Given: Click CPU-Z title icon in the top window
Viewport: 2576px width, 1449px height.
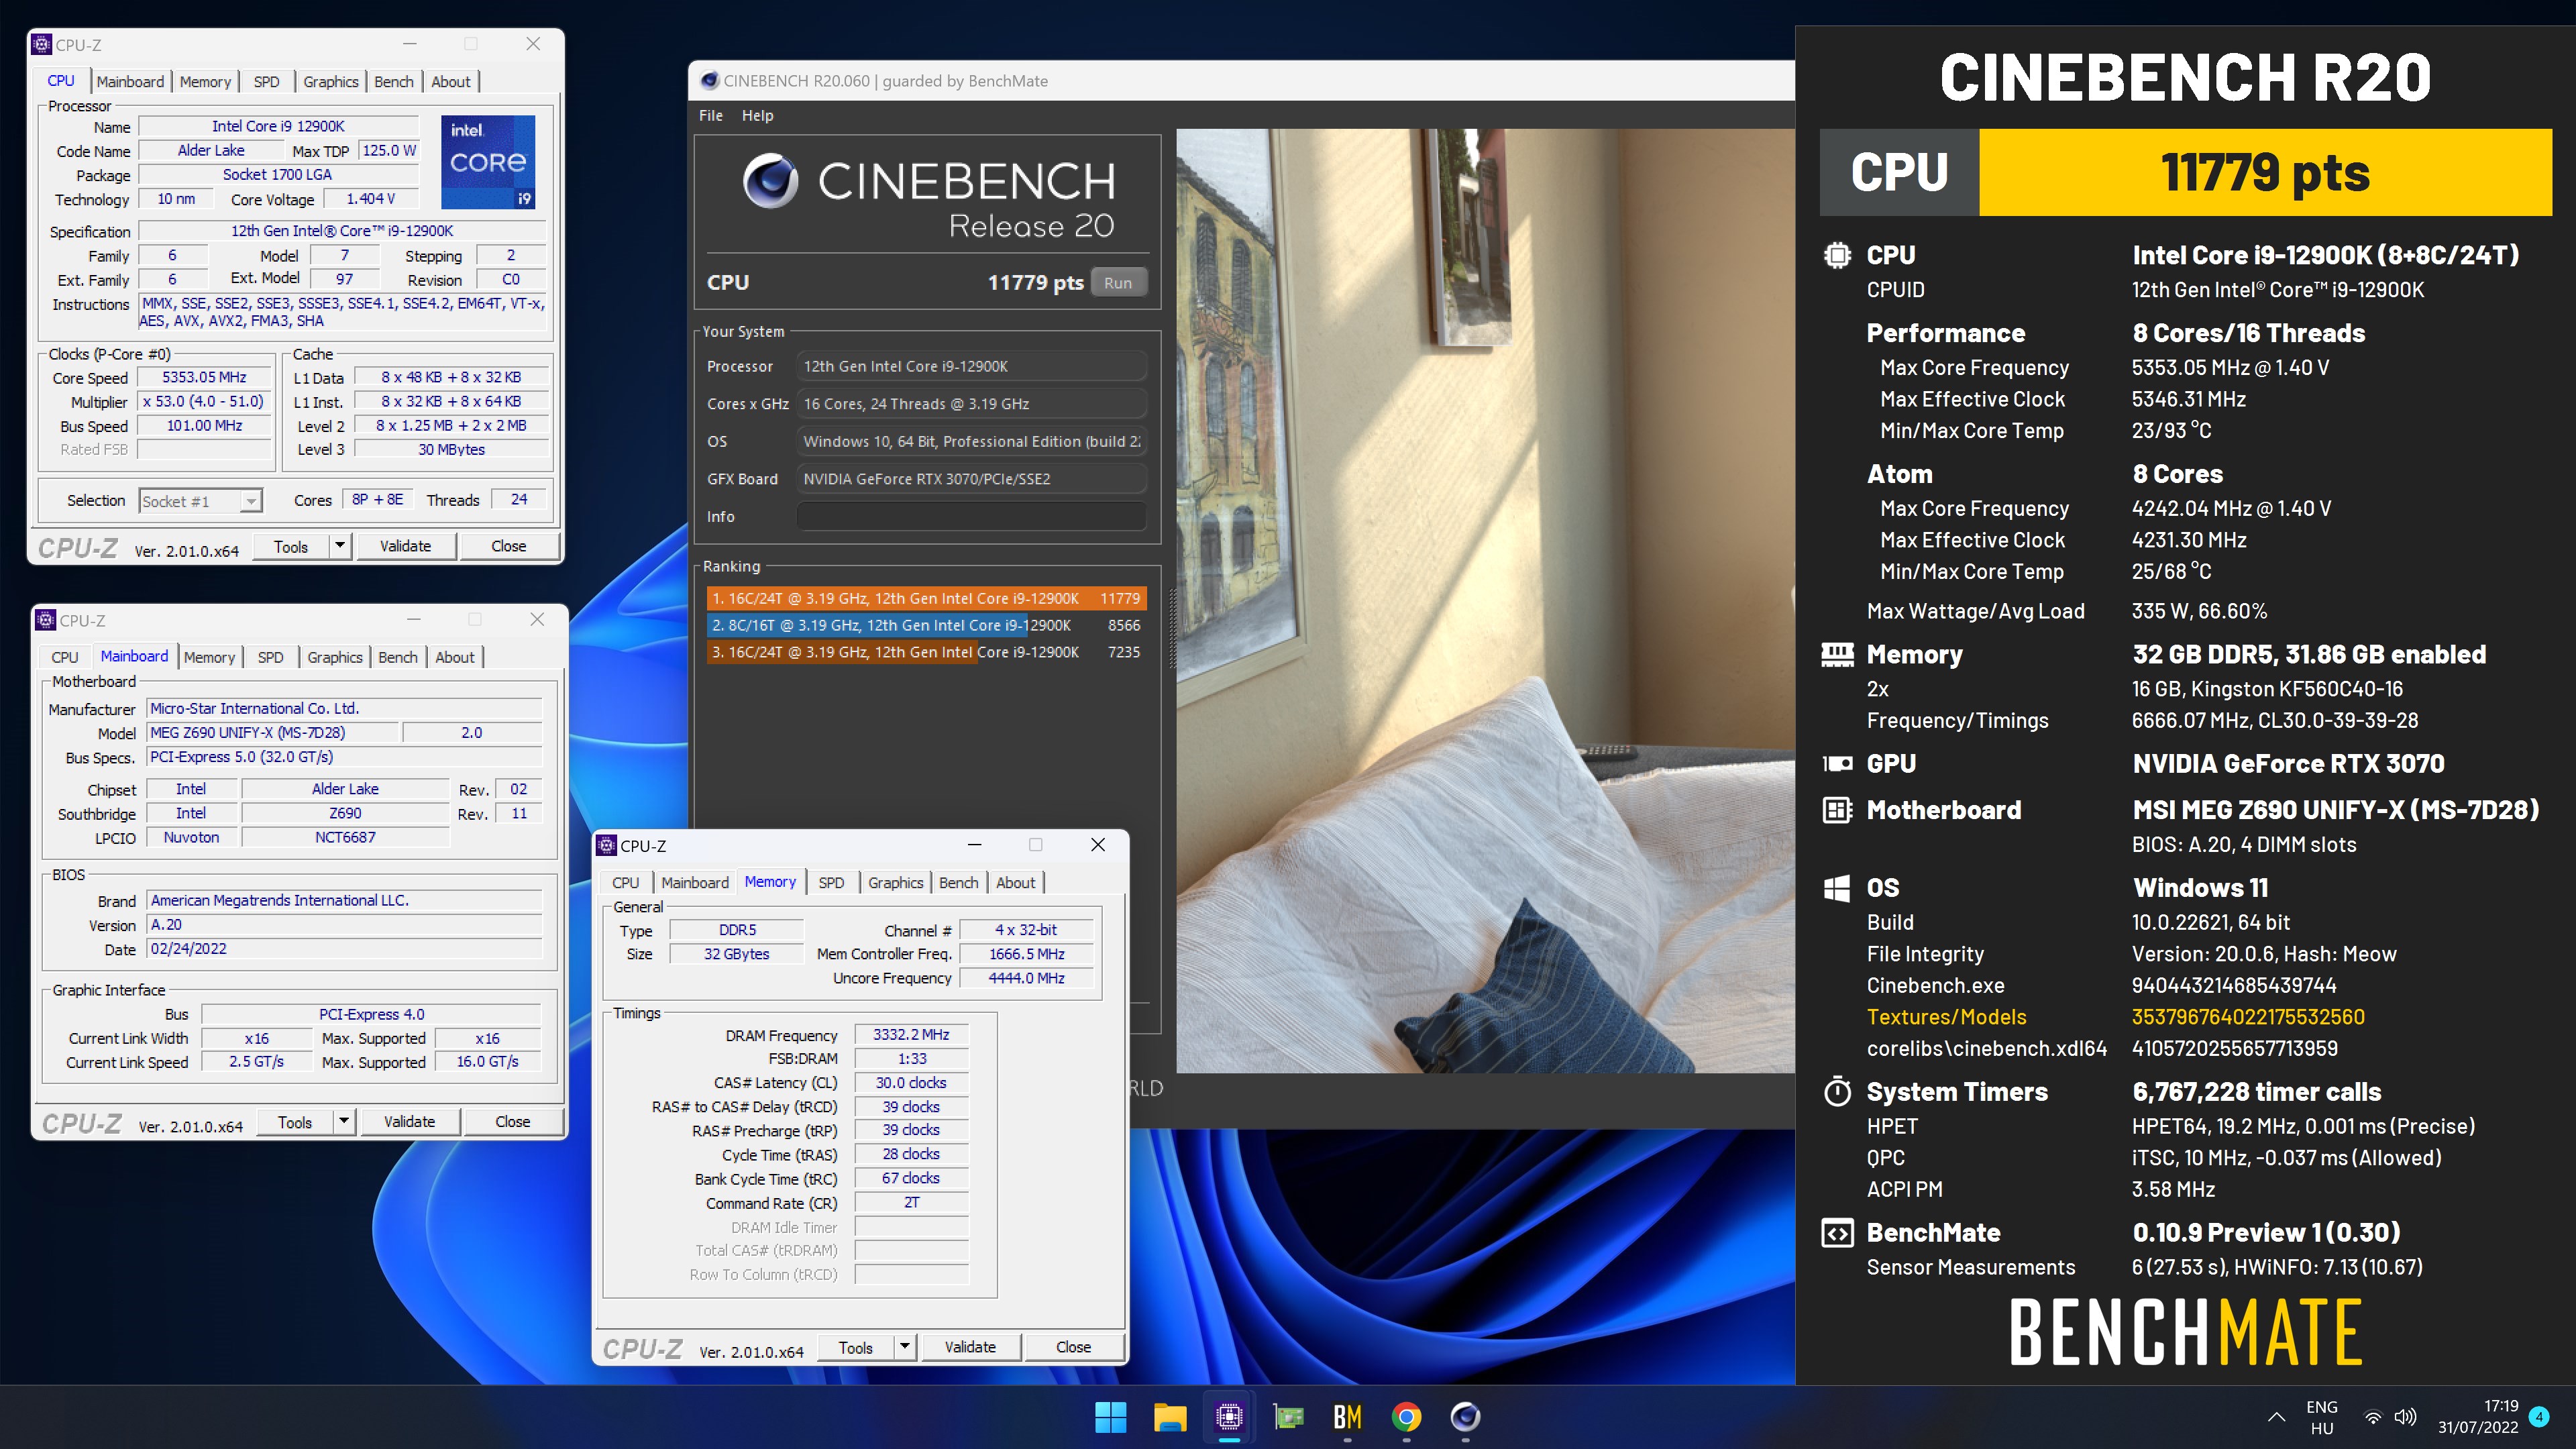Looking at the screenshot, I should [x=41, y=44].
